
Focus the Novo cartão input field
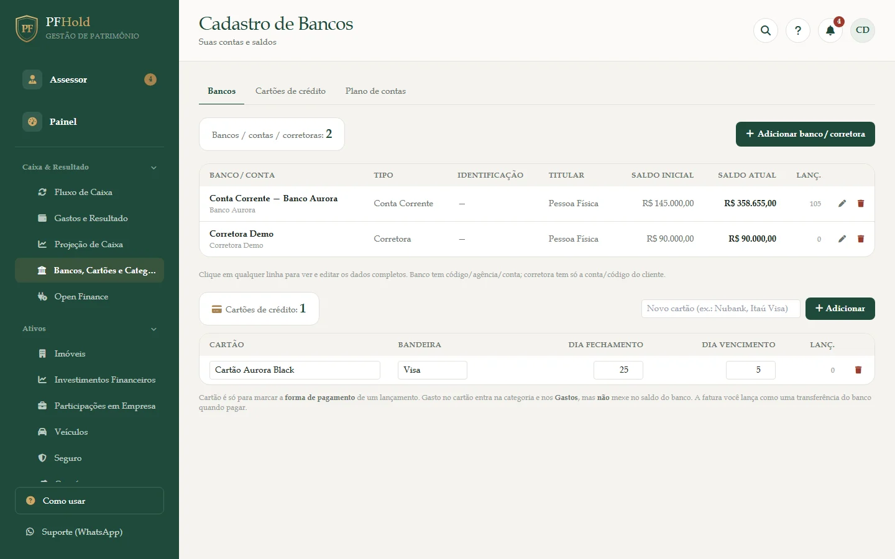coord(721,309)
